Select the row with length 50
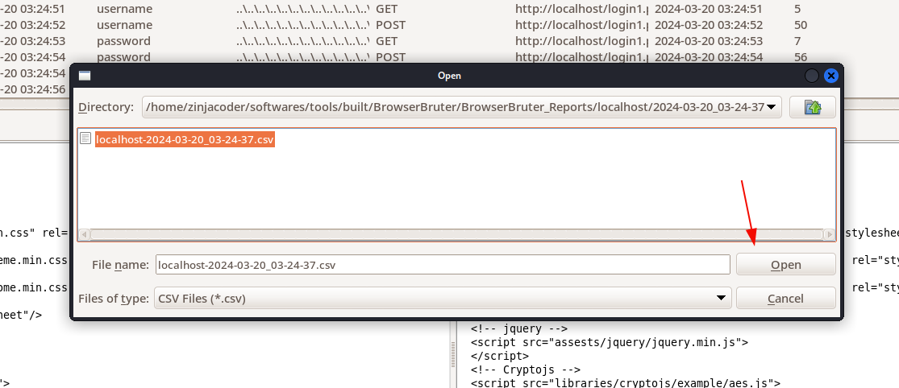Screen dimensions: 899x388 click(x=450, y=25)
